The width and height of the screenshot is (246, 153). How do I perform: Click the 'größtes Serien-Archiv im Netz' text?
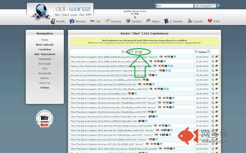point(135,13)
